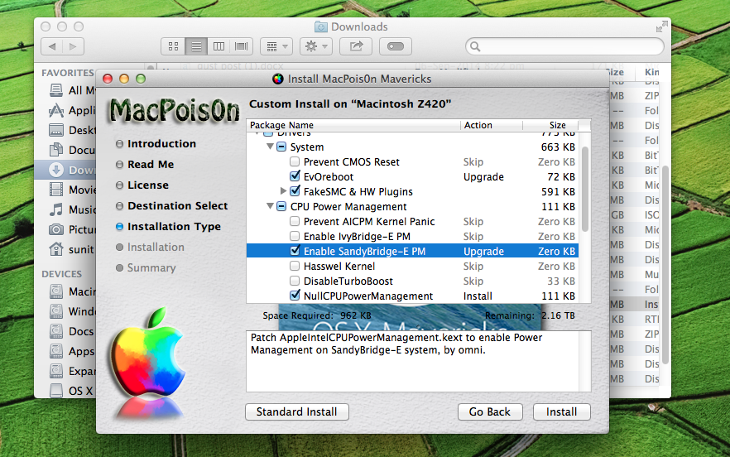Click Finder full screen arrows icon
This screenshot has width=730, height=457.
661,26
